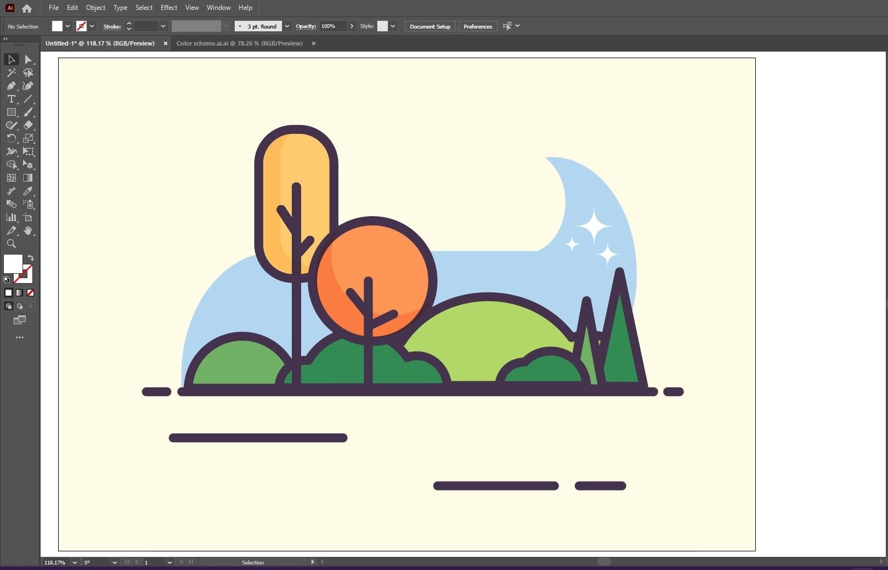The height and width of the screenshot is (570, 888).
Task: Choose the Line Segment tool
Action: [28, 99]
